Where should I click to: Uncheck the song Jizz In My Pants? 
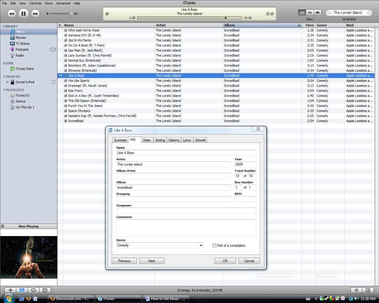point(66,40)
